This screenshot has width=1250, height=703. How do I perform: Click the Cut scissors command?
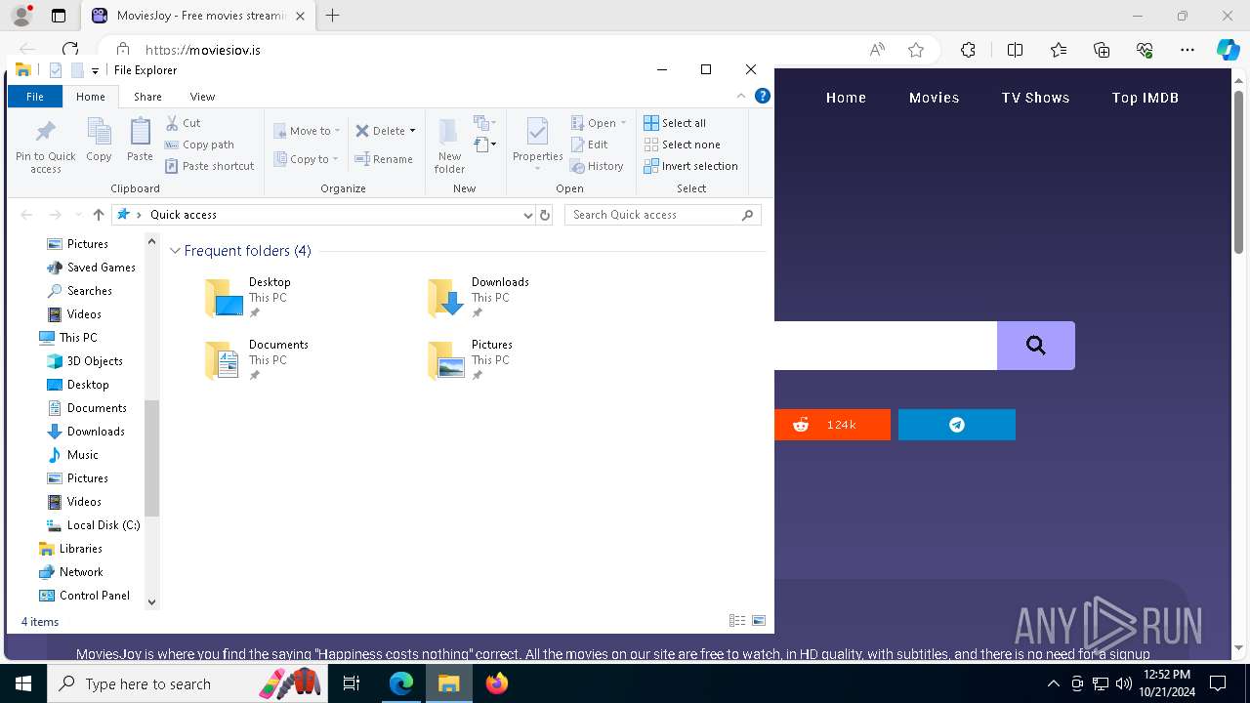(183, 123)
